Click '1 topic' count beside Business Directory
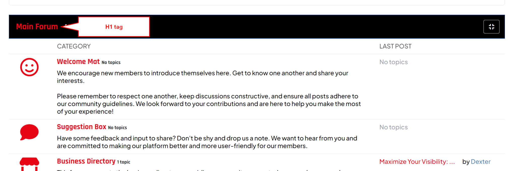The height and width of the screenshot is (171, 516). point(123,162)
